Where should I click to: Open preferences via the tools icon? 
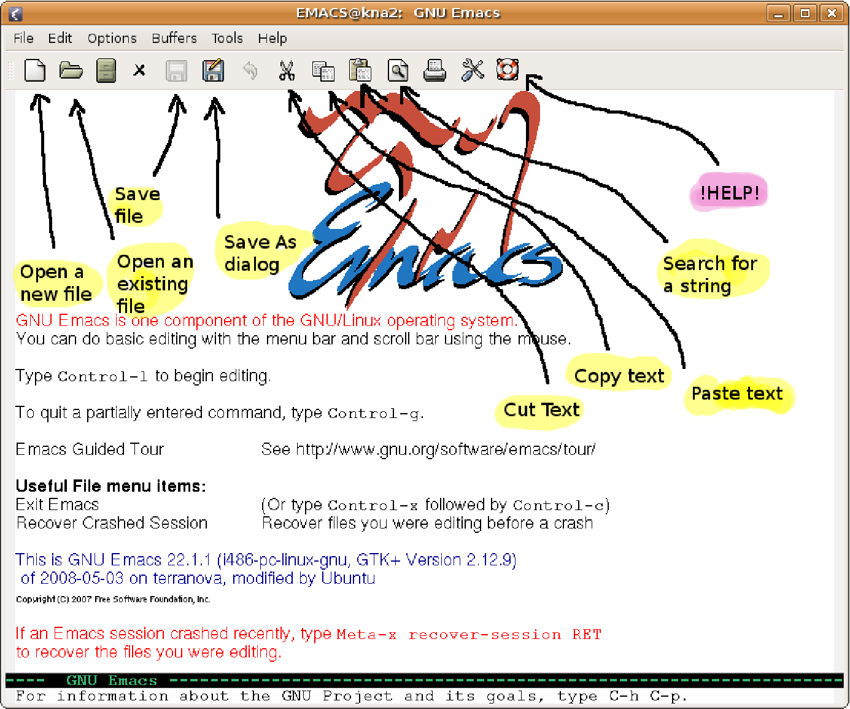coord(472,71)
